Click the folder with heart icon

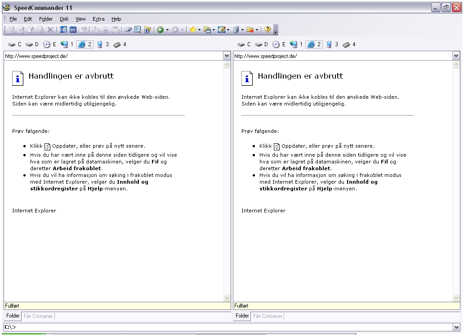pyautogui.click(x=250, y=30)
